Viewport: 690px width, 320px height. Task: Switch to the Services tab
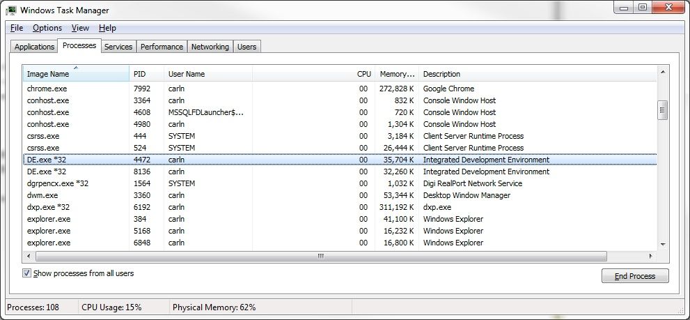118,47
